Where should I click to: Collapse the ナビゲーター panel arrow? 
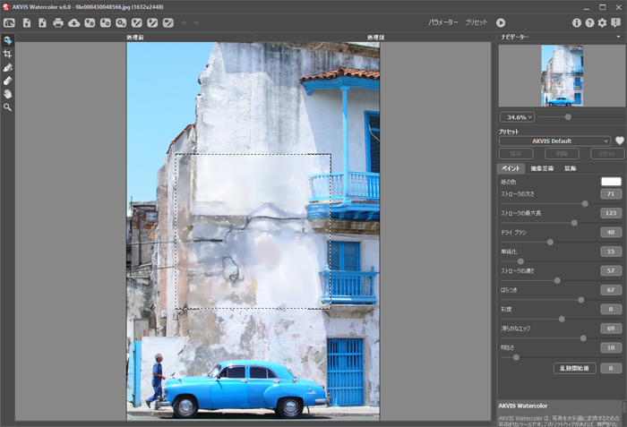coord(619,37)
